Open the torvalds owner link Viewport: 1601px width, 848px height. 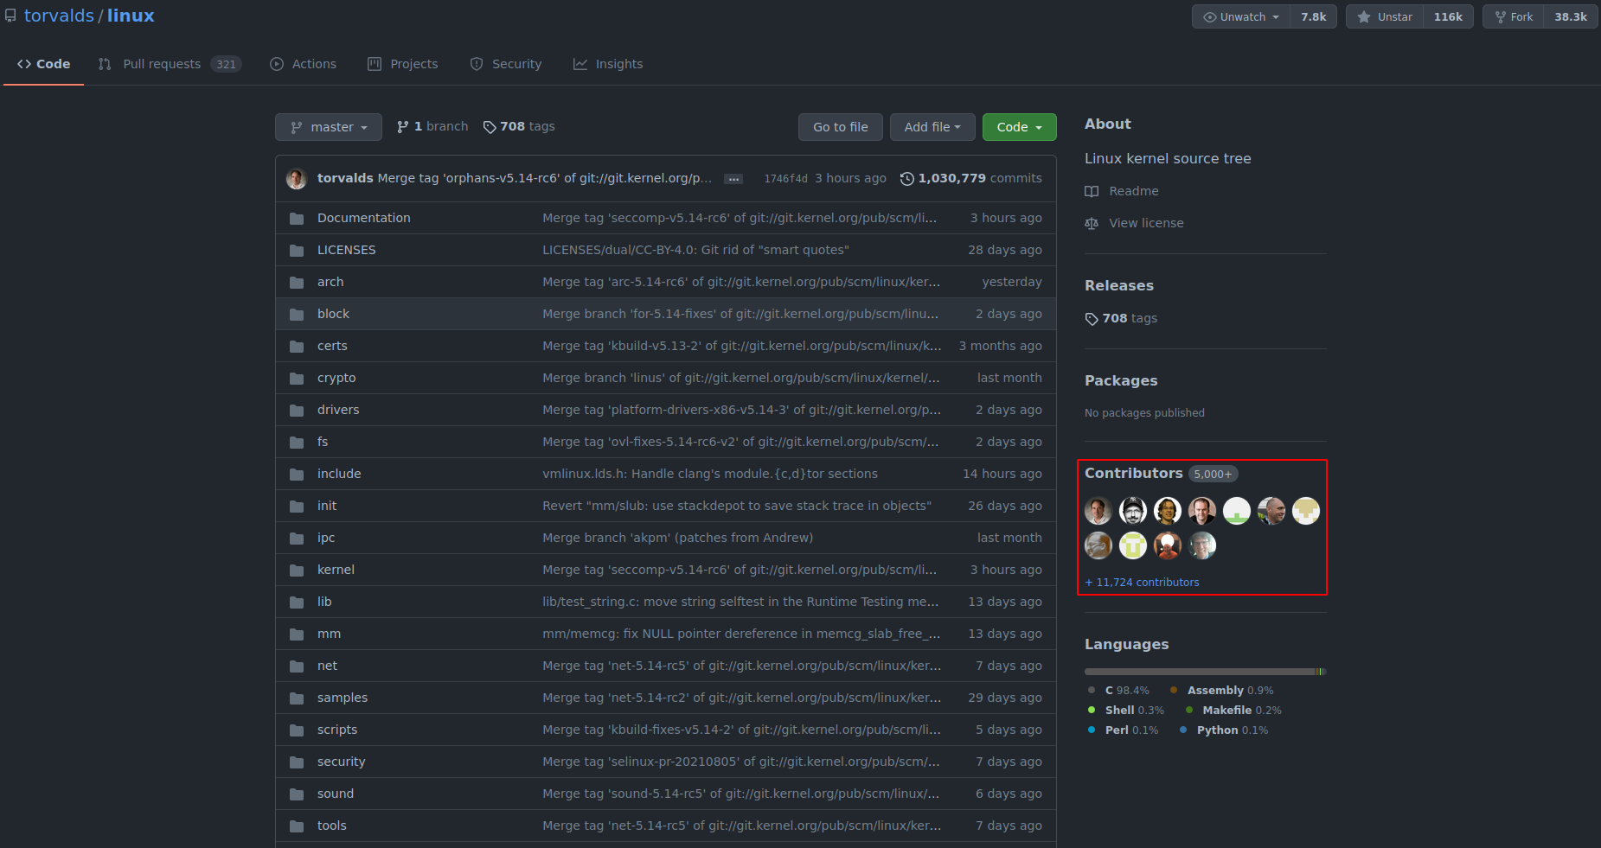click(59, 16)
